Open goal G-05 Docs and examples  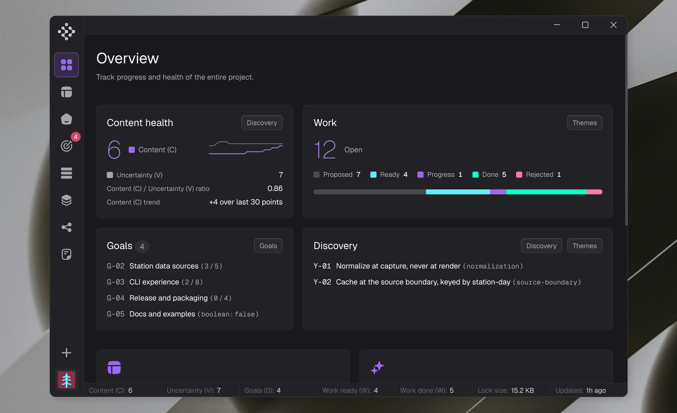(x=183, y=314)
